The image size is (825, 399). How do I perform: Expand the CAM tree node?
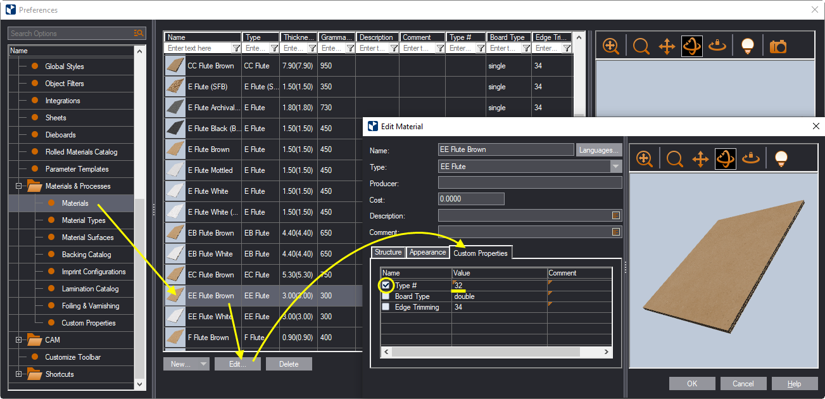pyautogui.click(x=19, y=340)
